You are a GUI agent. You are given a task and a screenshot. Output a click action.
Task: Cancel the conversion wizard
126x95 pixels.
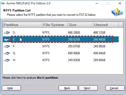coord(115,88)
